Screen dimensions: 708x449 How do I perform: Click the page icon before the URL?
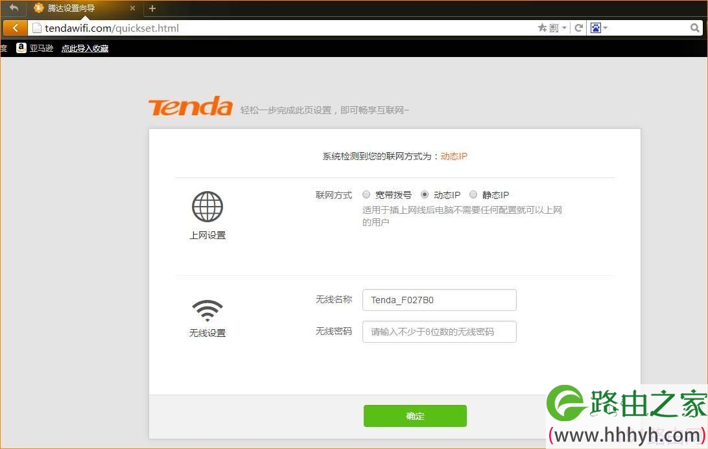tap(37, 28)
